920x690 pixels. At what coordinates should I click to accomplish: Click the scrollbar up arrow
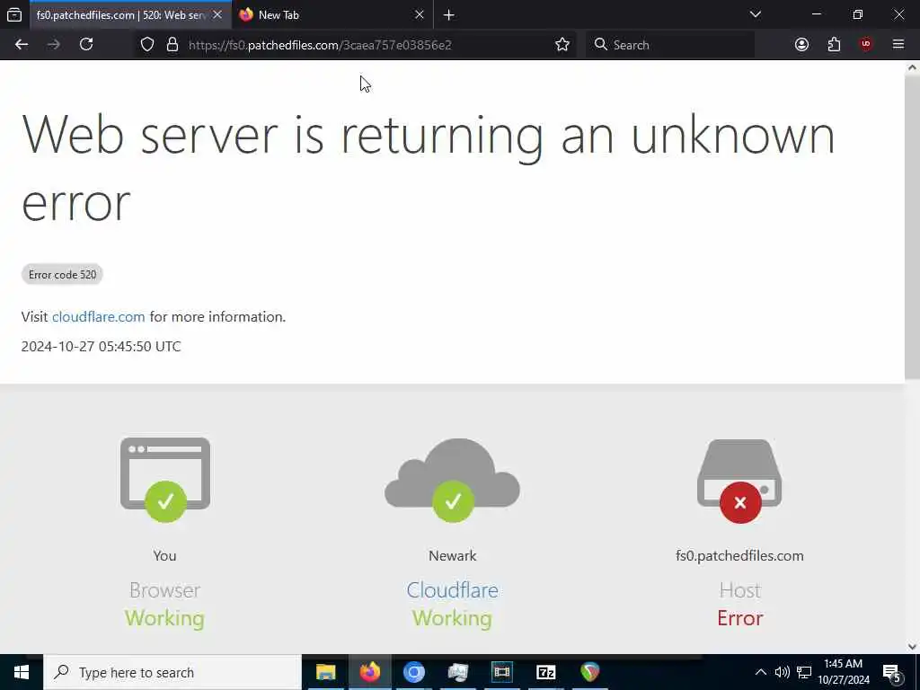click(912, 67)
